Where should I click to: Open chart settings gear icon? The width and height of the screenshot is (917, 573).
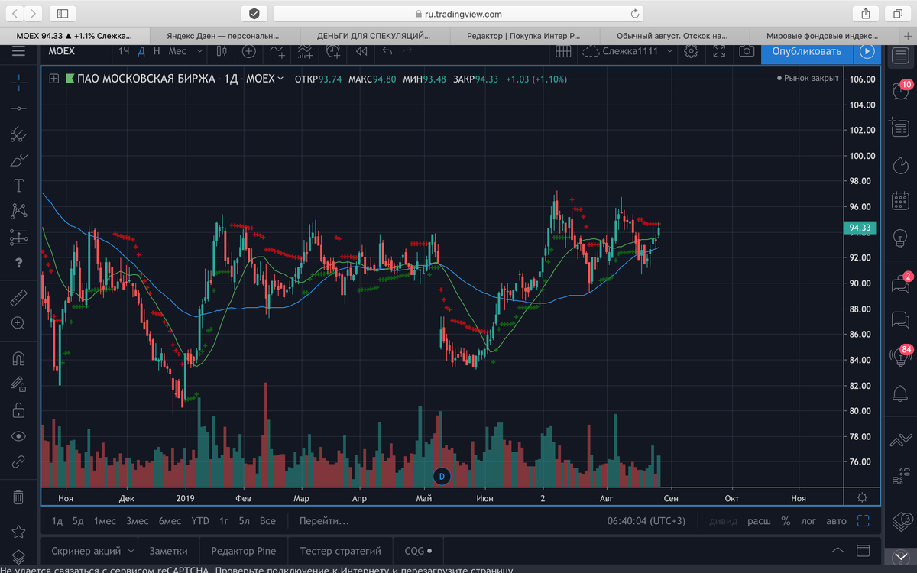pos(692,51)
